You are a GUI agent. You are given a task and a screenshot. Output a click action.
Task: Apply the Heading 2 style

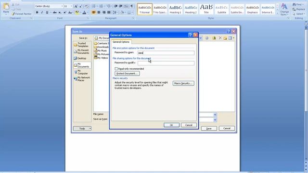[x=191, y=9]
